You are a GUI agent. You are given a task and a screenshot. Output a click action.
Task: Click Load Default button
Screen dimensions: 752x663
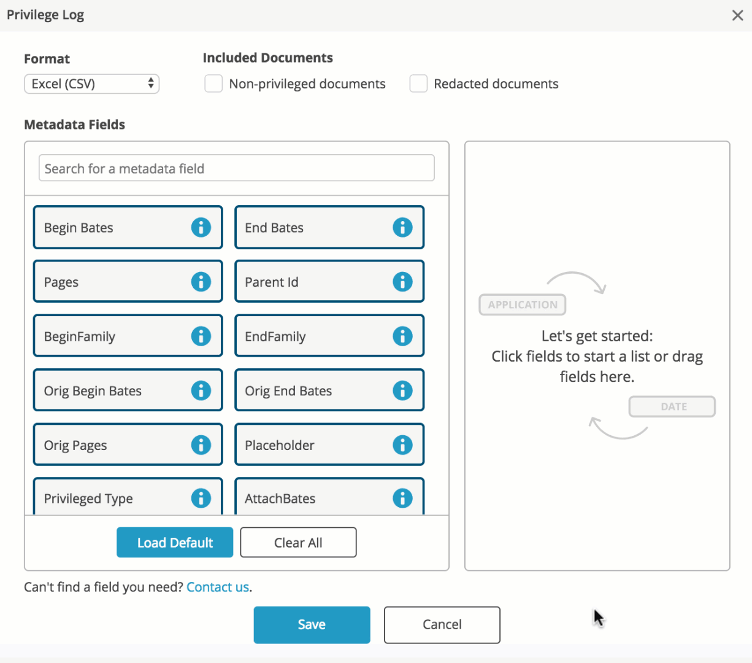pyautogui.click(x=175, y=543)
